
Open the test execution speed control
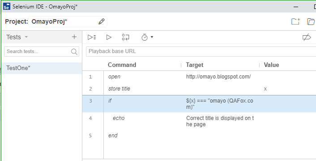click(x=147, y=37)
